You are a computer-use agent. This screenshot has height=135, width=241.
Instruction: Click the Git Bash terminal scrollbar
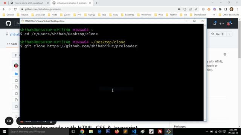point(205,72)
